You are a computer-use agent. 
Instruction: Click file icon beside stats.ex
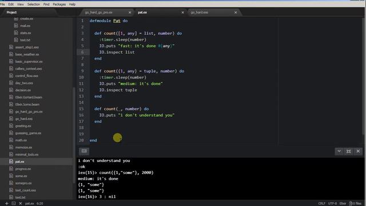point(16,33)
